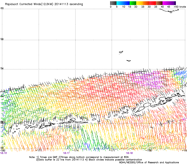
Task: Click the longitude label -174
Action: [75, 150]
